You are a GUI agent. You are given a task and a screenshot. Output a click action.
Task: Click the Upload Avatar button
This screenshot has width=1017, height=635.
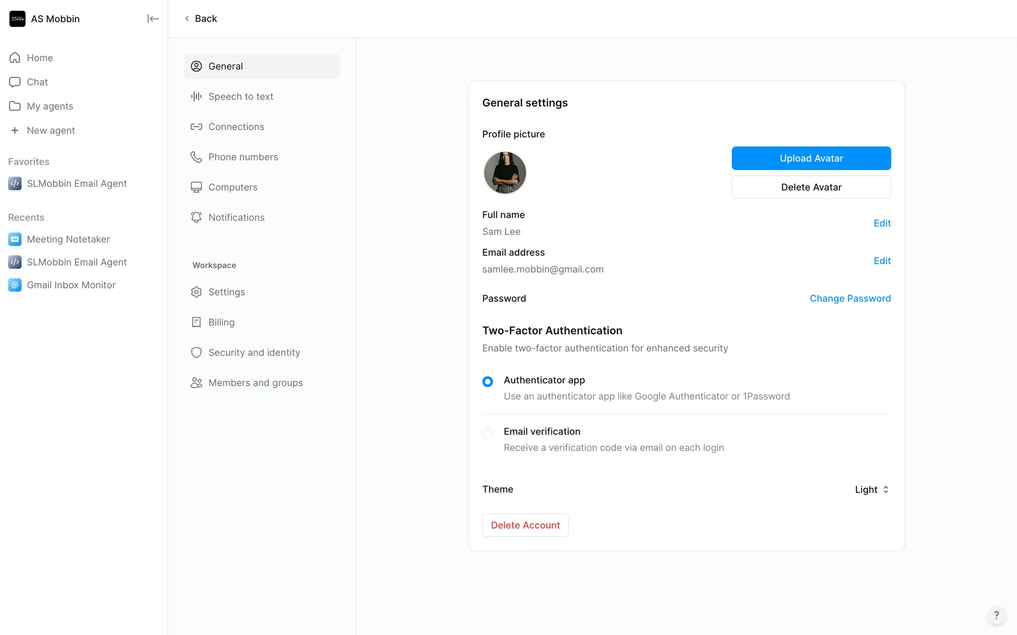click(811, 158)
